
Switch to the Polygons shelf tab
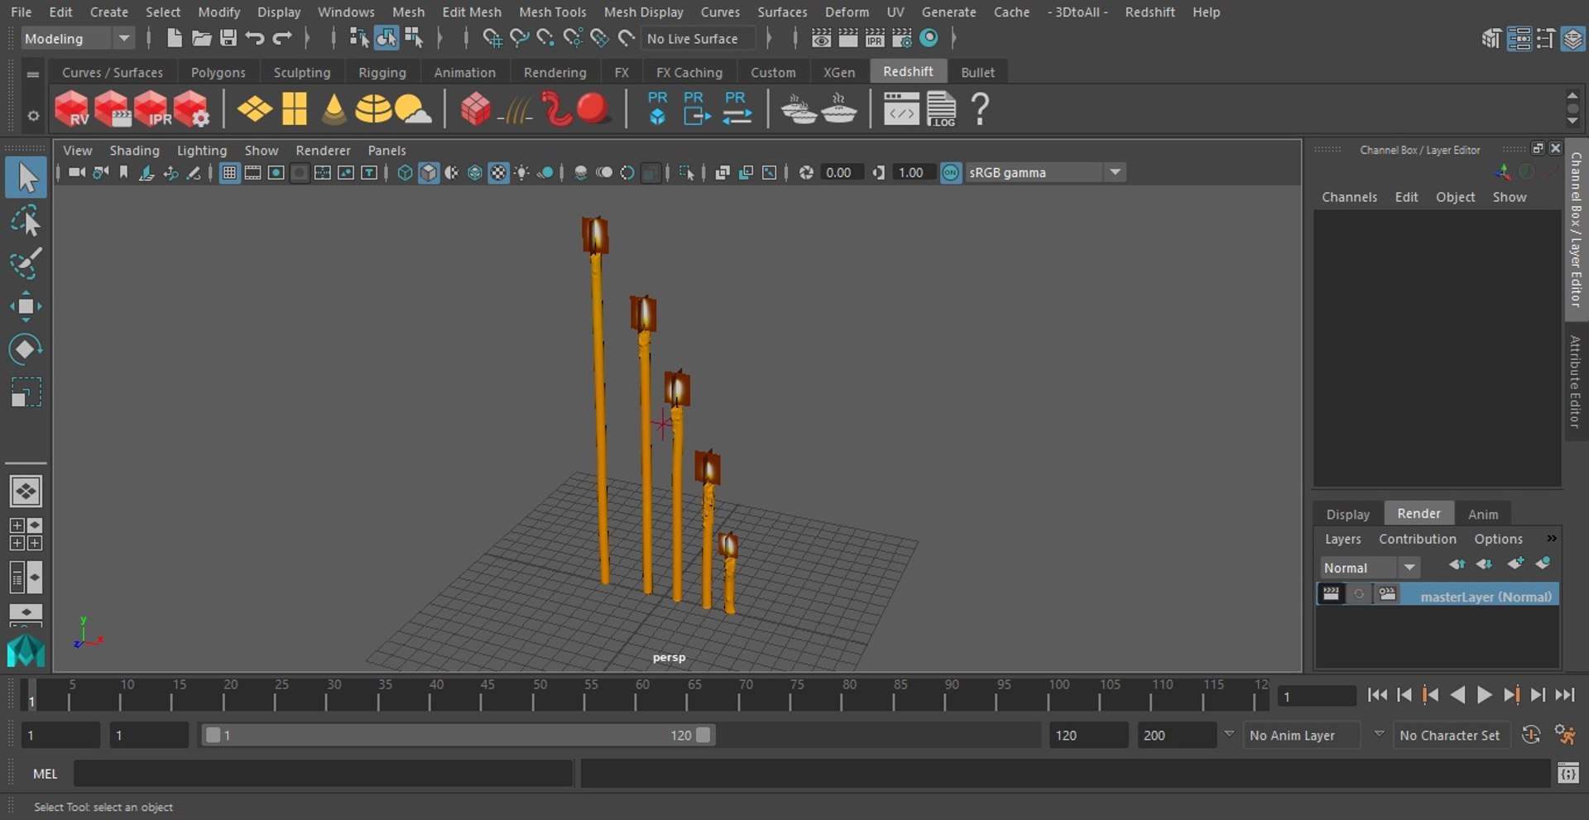218,73
